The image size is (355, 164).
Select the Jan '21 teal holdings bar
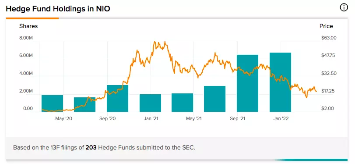pyautogui.click(x=150, y=103)
